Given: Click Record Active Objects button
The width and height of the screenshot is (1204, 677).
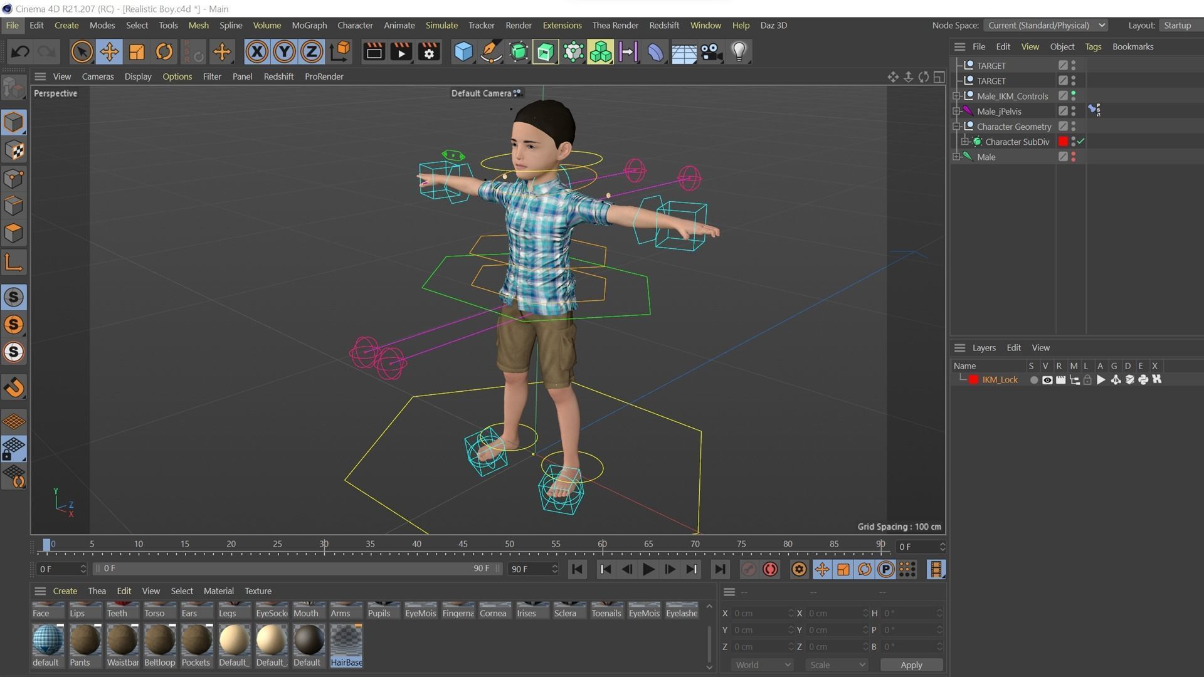Looking at the screenshot, I should 749,569.
